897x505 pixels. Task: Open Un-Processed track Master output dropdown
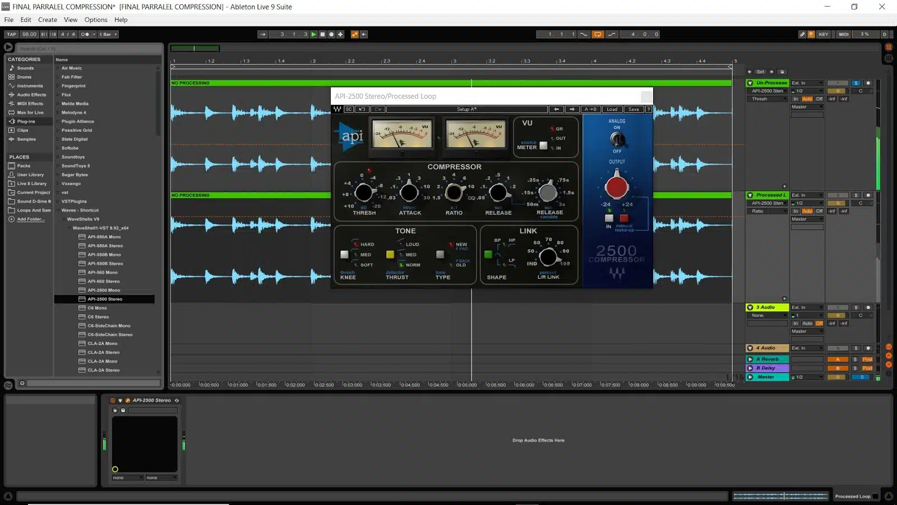(807, 107)
